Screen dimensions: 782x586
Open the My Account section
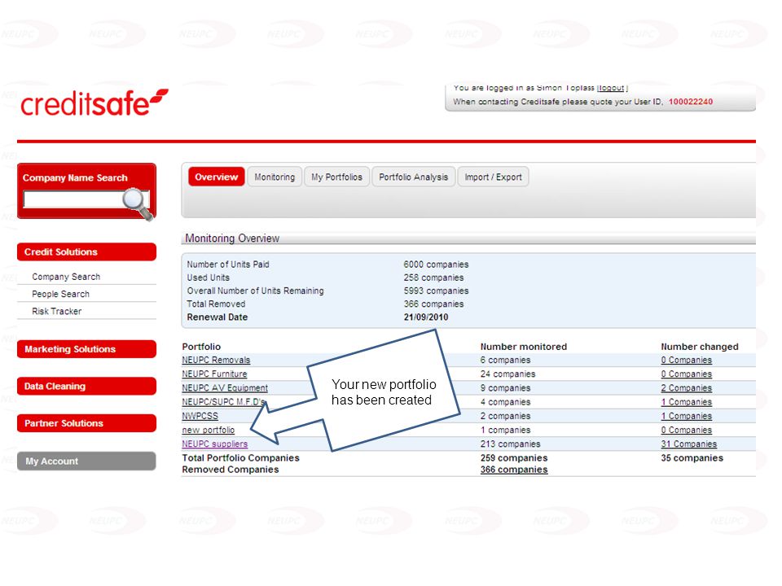click(87, 461)
